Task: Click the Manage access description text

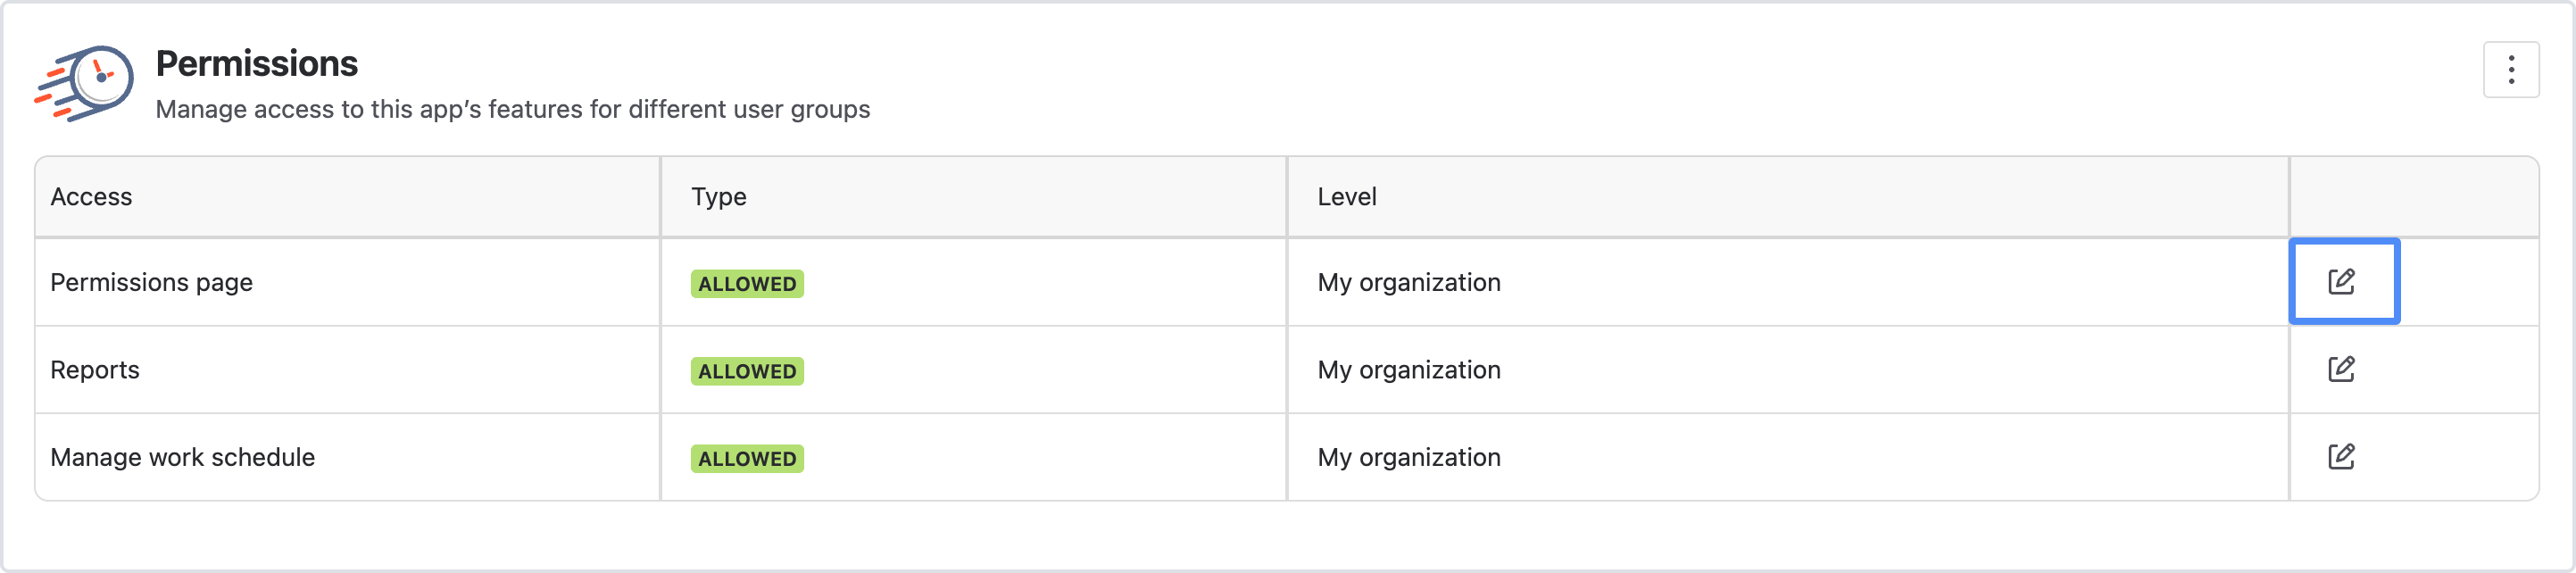Action: (x=512, y=109)
